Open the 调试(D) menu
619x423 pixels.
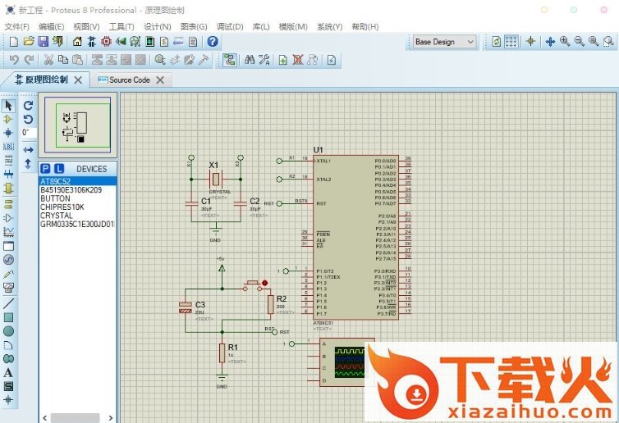tap(230, 26)
